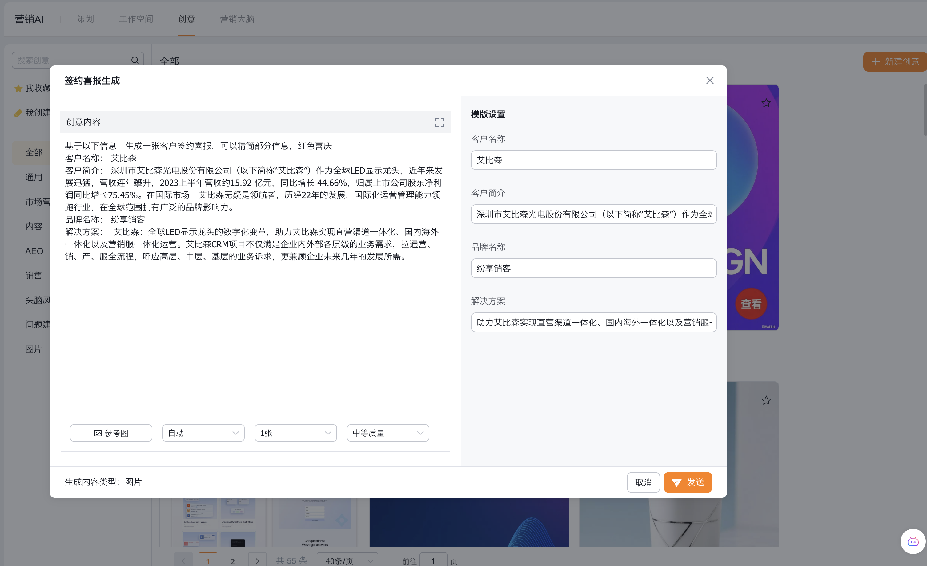Screen dimensions: 927x566
Task: Click the 查看 badge on purple poster
Action: (x=751, y=304)
